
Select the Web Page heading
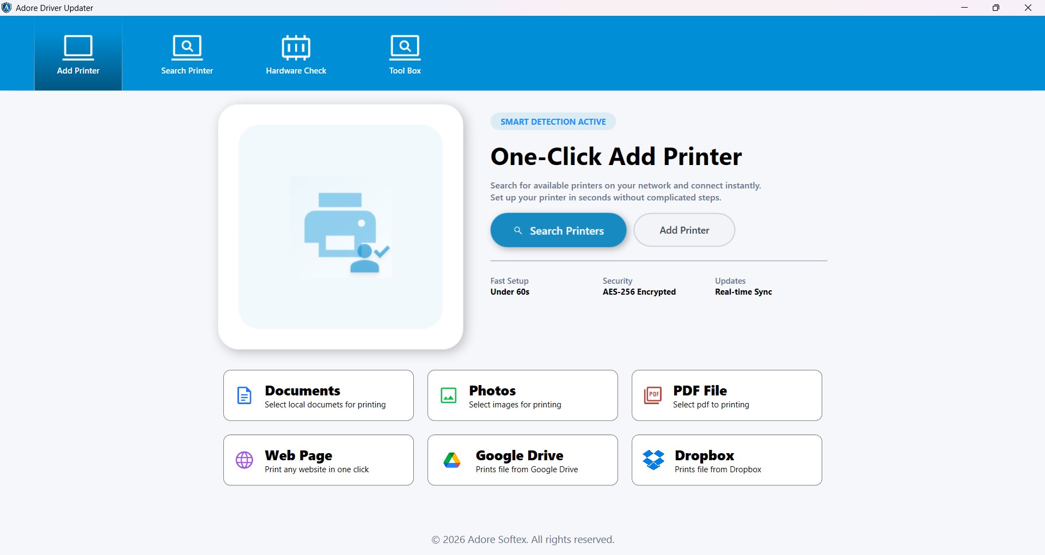pos(298,455)
